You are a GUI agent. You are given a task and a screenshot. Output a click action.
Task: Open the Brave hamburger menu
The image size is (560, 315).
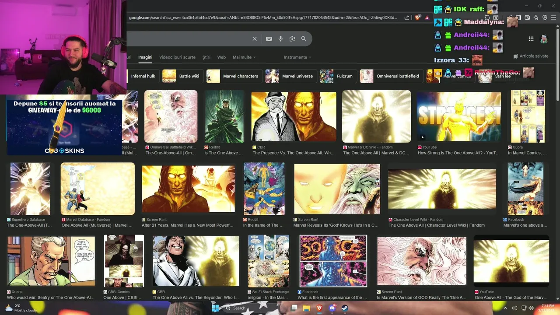pos(554,17)
